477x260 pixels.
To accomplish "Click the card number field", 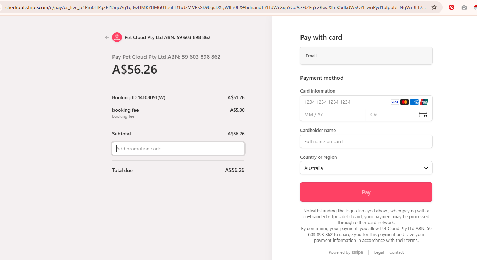I will click(345, 102).
